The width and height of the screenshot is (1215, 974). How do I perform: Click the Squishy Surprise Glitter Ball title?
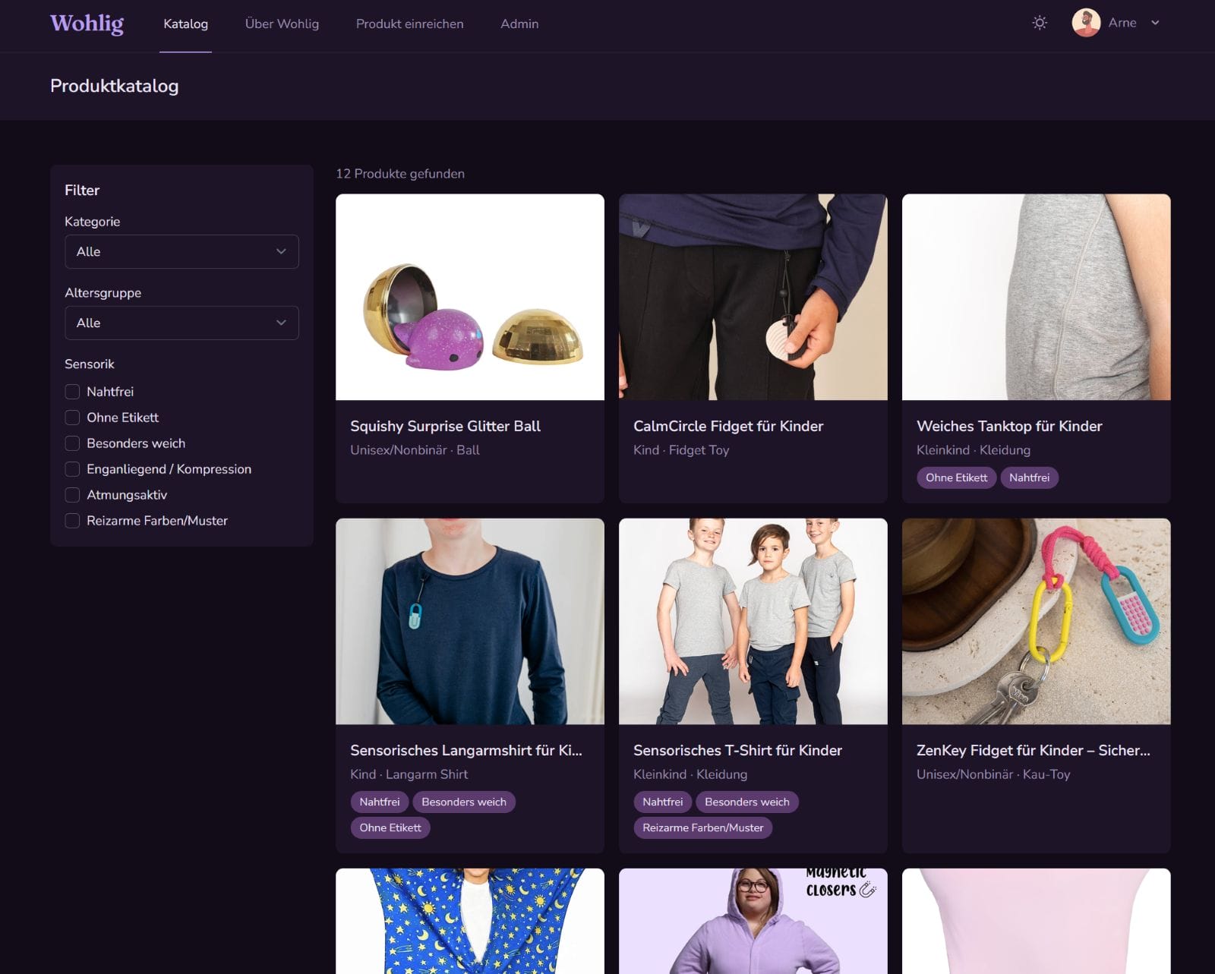tap(445, 426)
